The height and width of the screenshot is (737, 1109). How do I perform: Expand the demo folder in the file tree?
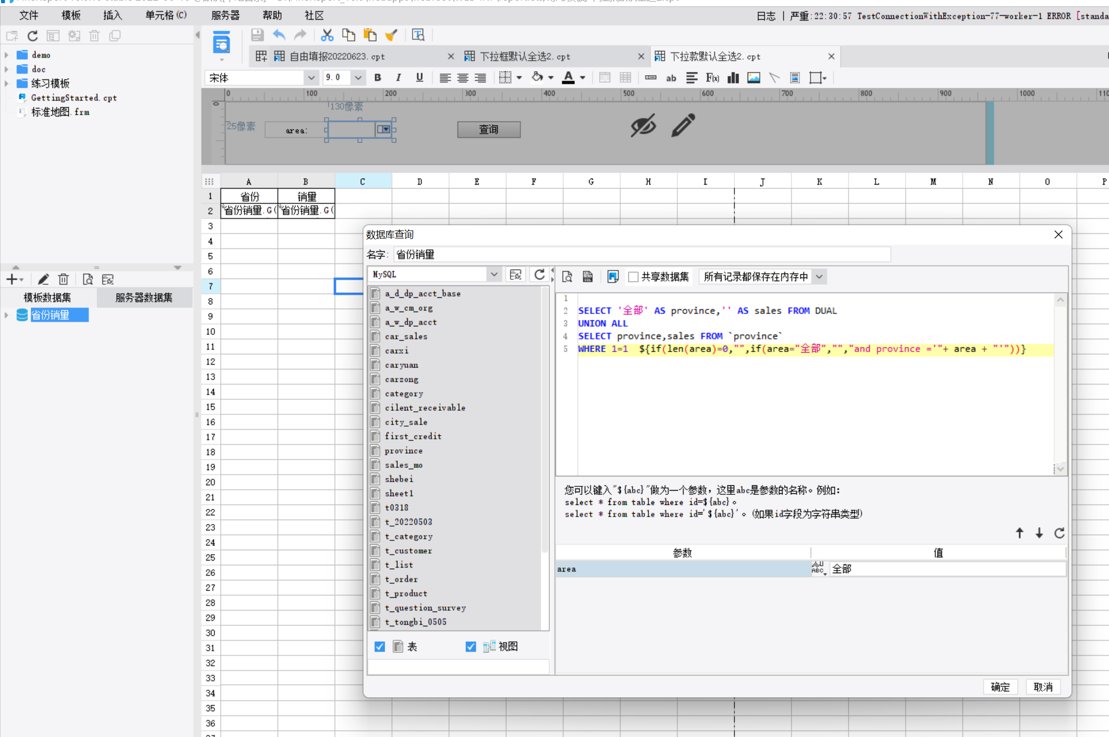[6, 54]
